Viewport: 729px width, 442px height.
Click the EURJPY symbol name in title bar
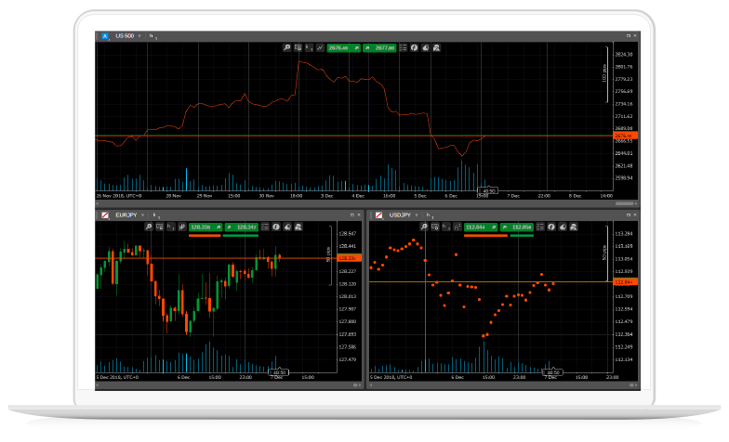[x=126, y=215]
